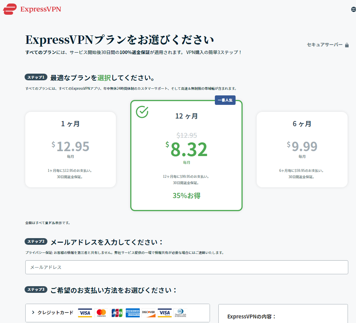Click the green checkmark on 12-month plan
The image size is (356, 323).
142,112
